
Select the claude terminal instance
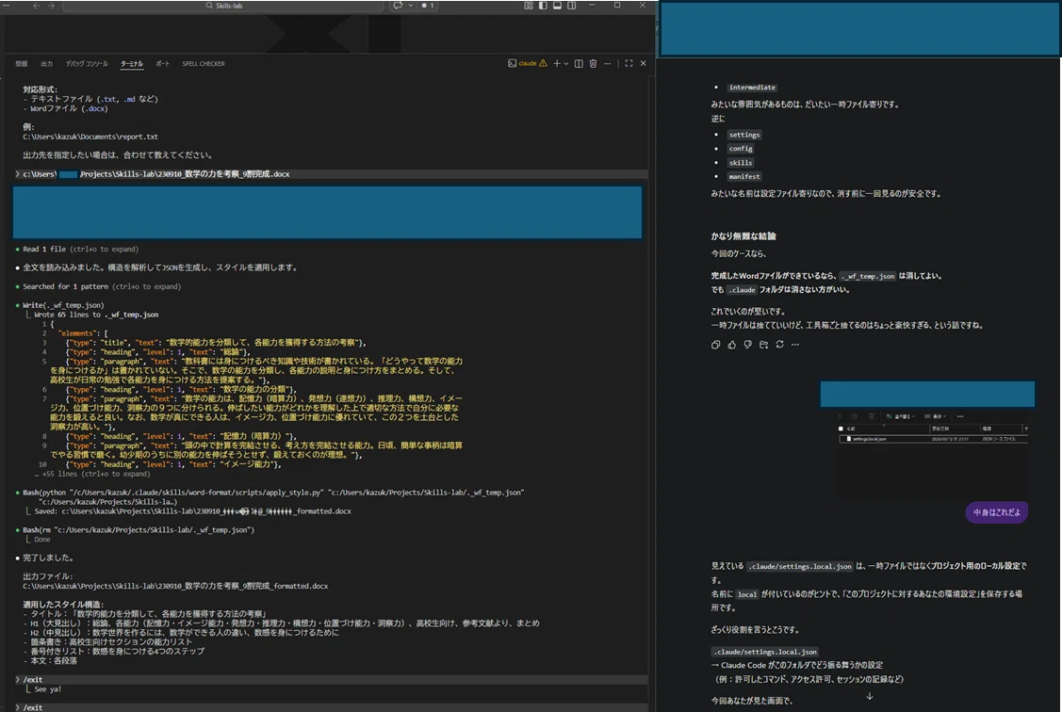pos(522,64)
